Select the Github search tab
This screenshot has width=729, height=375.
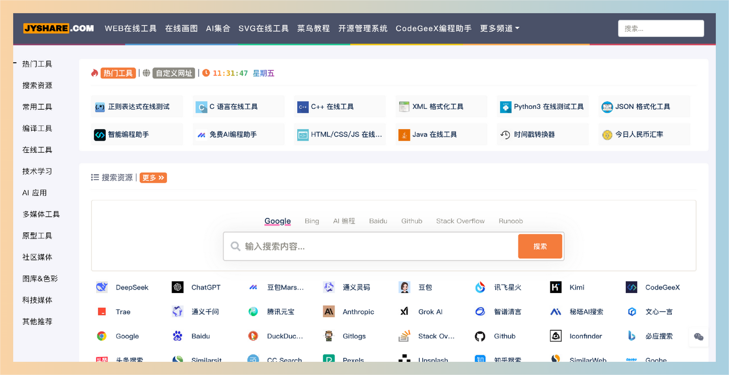pos(412,221)
